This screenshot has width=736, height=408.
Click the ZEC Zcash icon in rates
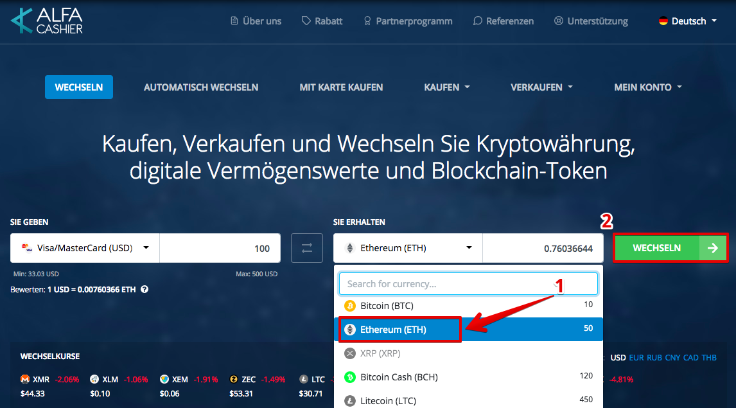(x=234, y=379)
